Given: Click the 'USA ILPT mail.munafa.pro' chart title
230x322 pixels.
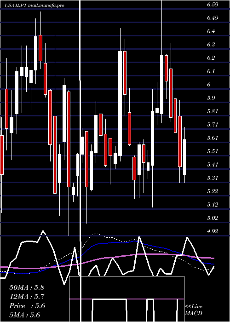Looking at the screenshot, I should (x=34, y=6).
